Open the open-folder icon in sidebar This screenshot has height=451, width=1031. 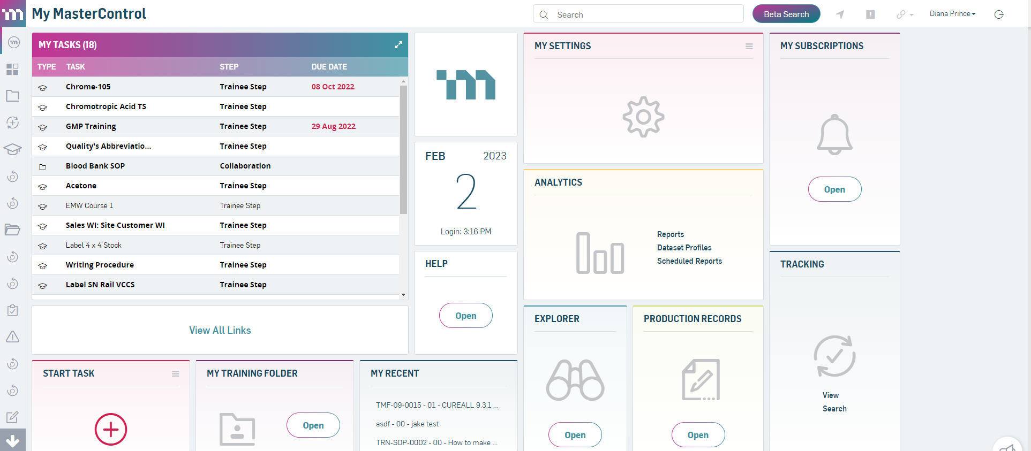coord(12,230)
